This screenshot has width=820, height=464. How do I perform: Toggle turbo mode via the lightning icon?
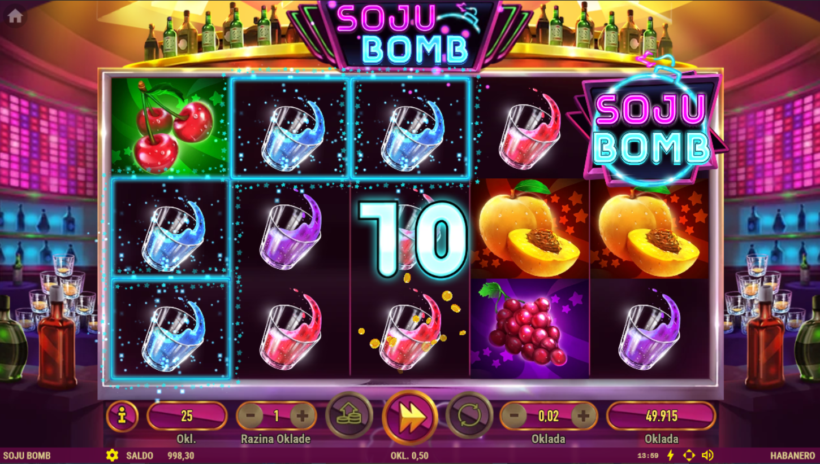point(671,455)
